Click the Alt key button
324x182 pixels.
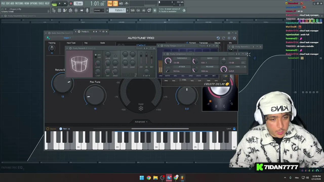coord(144,10)
